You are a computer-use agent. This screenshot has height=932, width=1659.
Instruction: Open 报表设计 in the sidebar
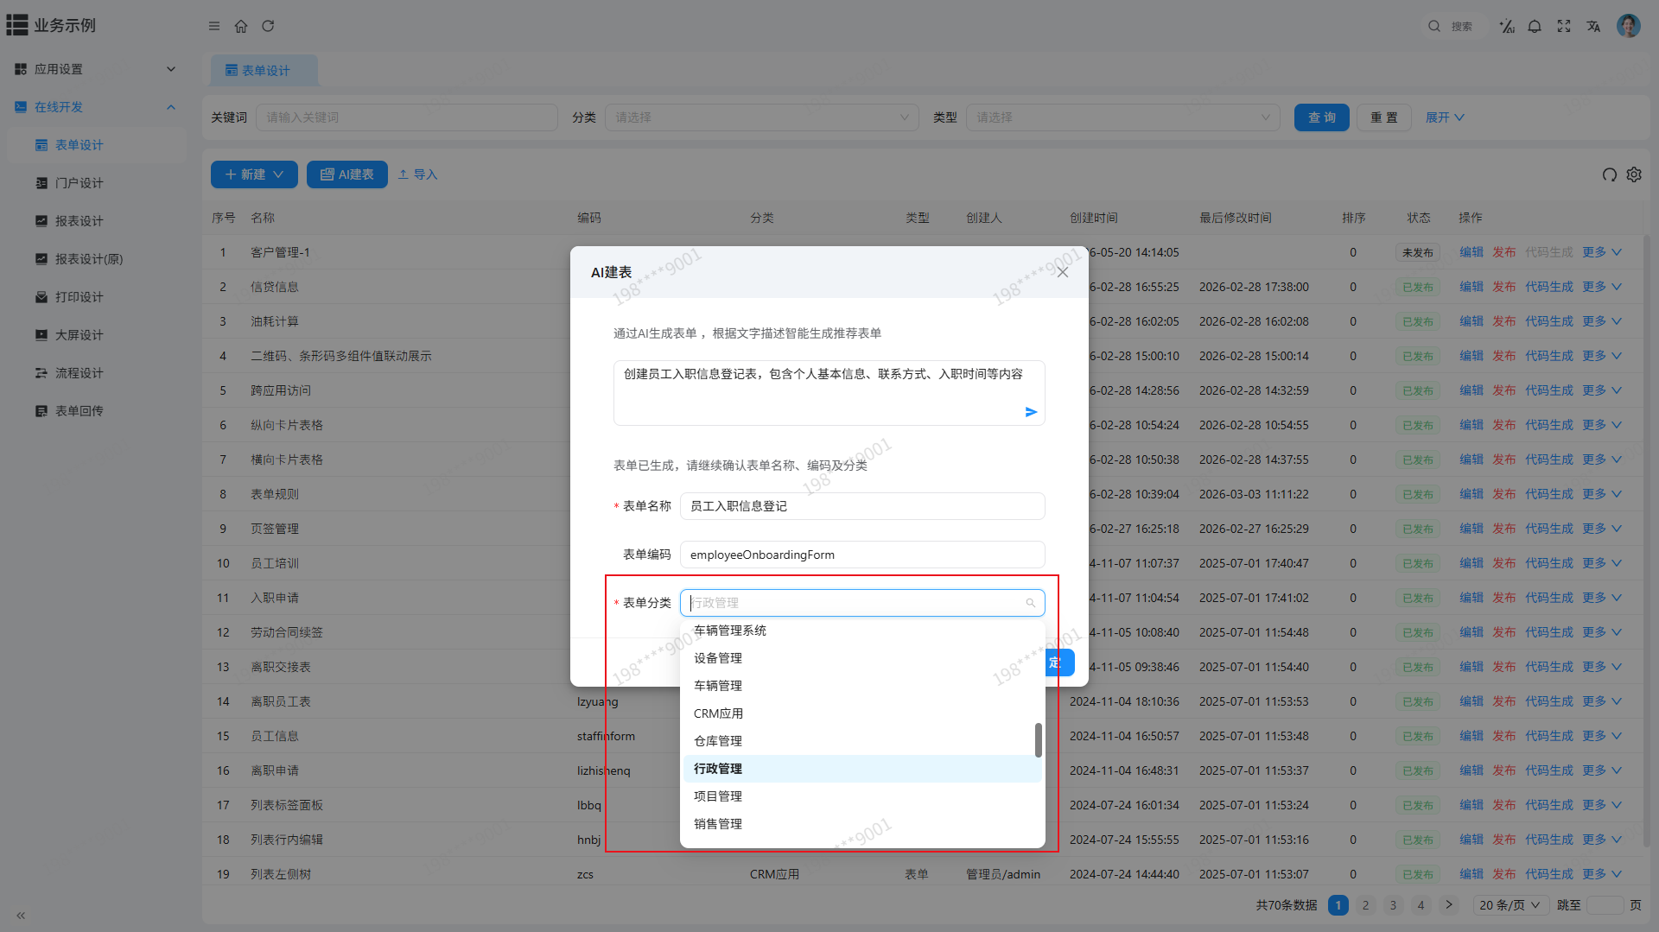tap(97, 221)
